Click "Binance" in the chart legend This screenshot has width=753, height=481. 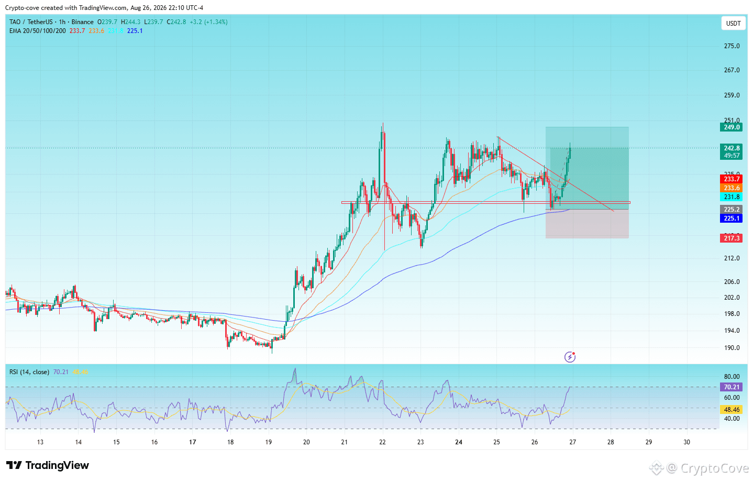point(83,22)
